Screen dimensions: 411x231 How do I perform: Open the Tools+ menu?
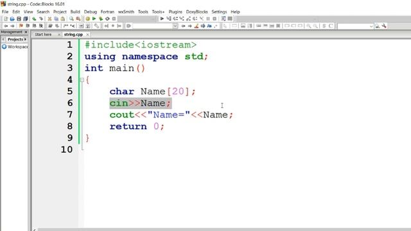click(x=159, y=12)
